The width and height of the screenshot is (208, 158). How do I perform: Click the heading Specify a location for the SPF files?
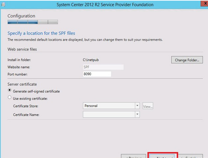(x=41, y=33)
